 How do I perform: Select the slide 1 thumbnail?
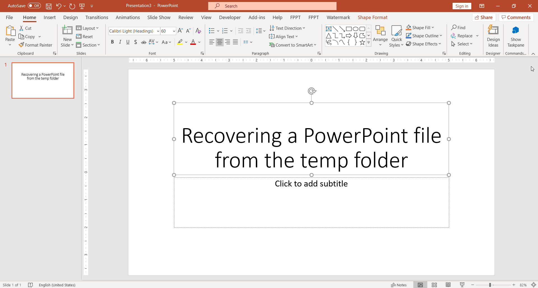[43, 80]
